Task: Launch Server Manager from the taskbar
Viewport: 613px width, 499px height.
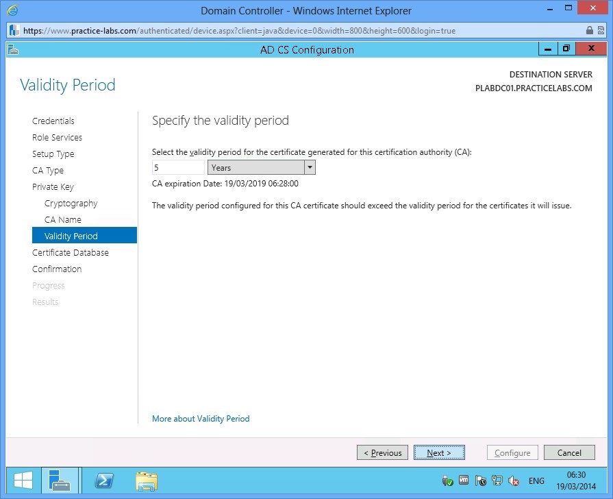Action: pyautogui.click(x=61, y=480)
